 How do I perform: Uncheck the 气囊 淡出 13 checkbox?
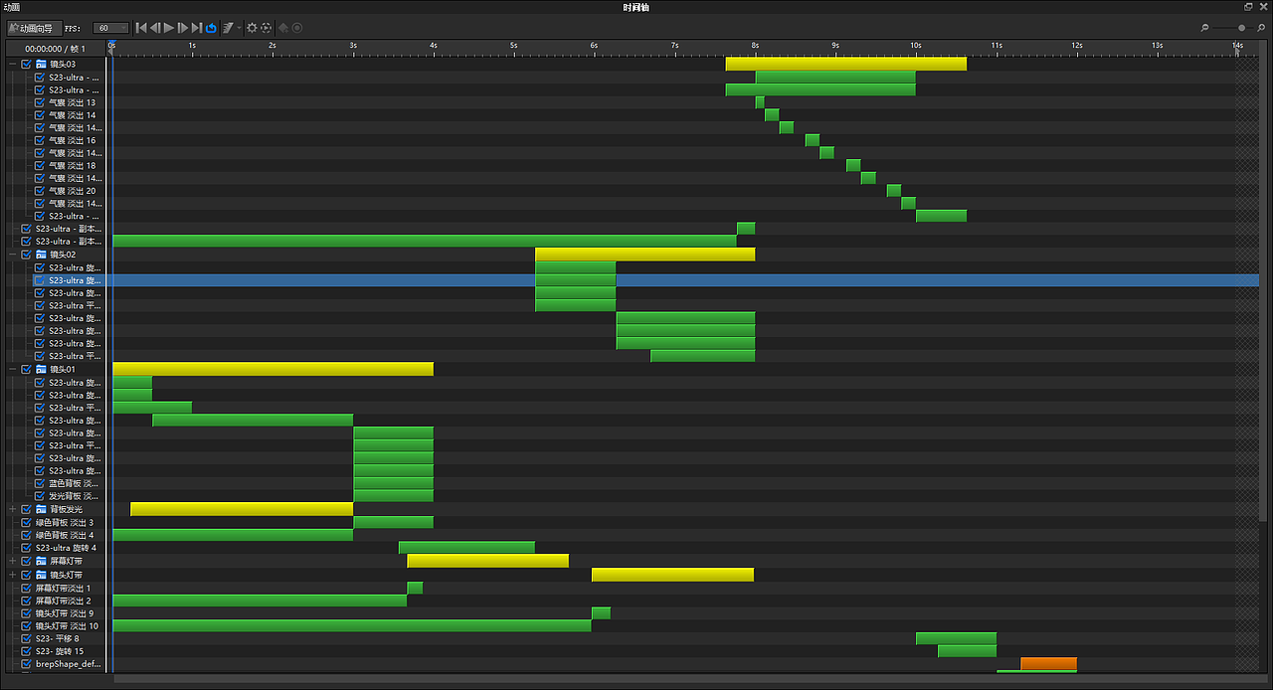[41, 102]
